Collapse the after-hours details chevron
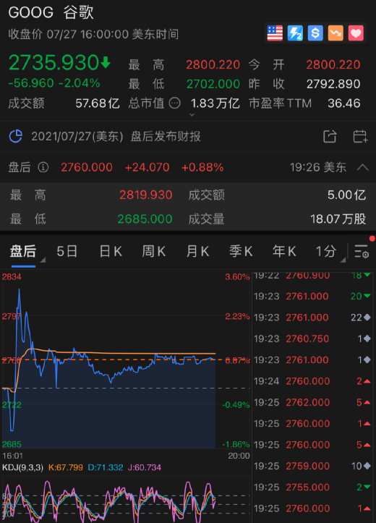This screenshot has width=376, height=523. coord(363,167)
